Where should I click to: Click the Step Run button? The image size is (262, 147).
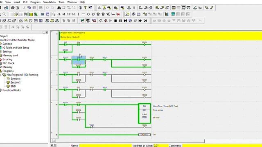(x=125, y=21)
